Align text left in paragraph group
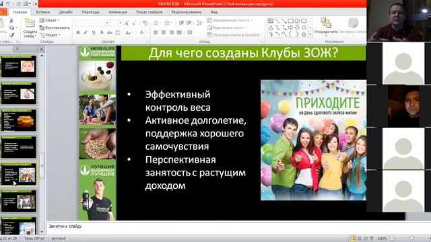The height and width of the screenshot is (242, 431). 156,32
